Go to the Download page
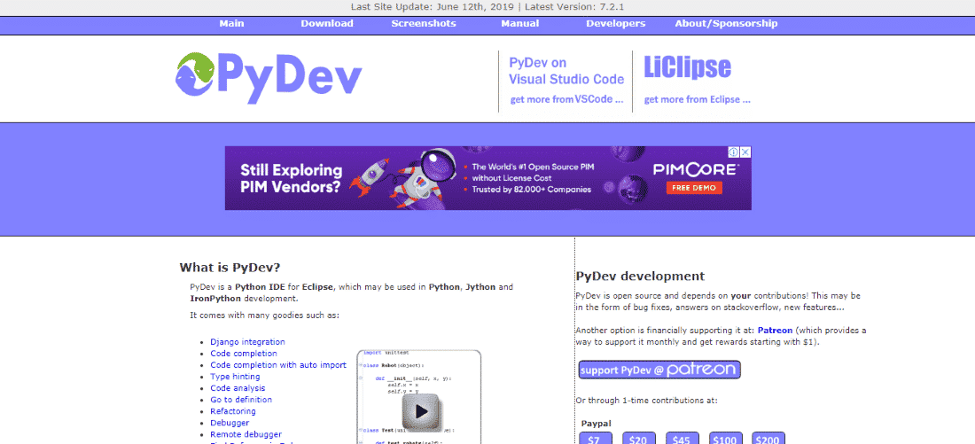Viewport: 975px width, 444px height. pos(327,24)
